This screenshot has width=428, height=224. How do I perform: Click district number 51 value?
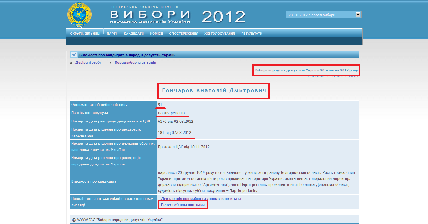pyautogui.click(x=160, y=105)
